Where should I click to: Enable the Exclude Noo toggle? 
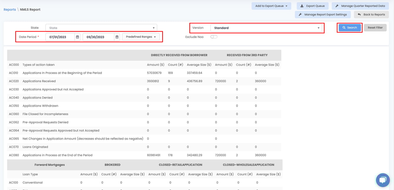tap(214, 37)
